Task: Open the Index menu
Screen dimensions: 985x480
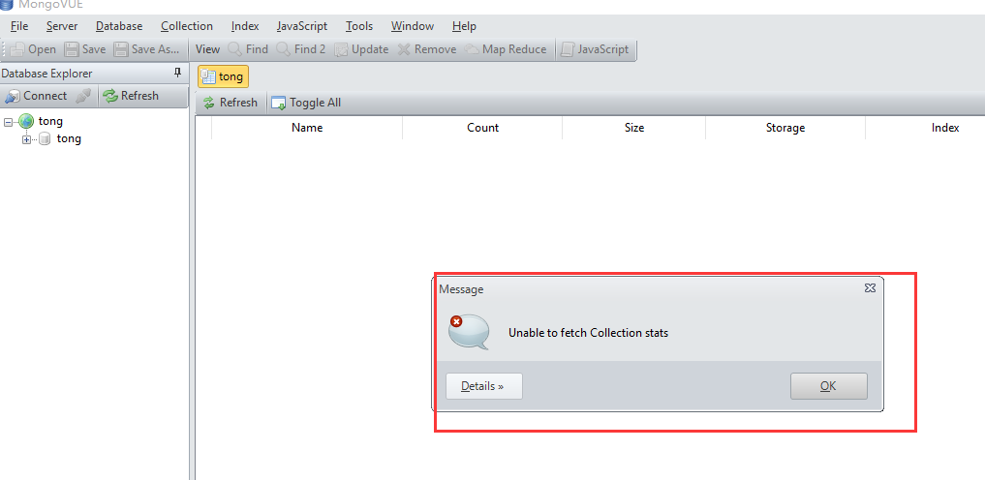Action: click(245, 26)
